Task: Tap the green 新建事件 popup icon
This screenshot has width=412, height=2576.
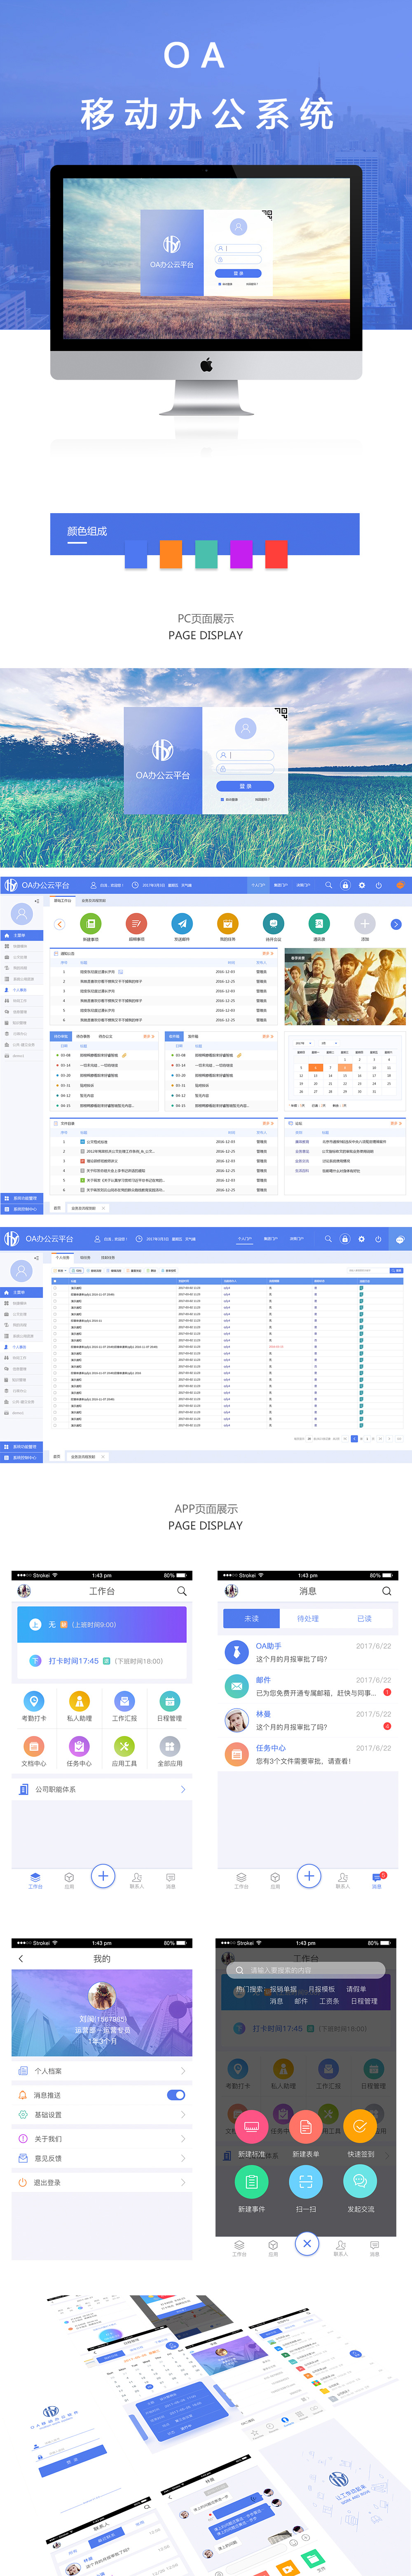Action: point(252,2181)
